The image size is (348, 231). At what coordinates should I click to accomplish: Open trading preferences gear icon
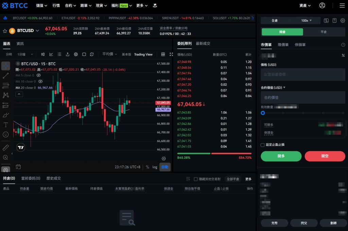pos(343,21)
